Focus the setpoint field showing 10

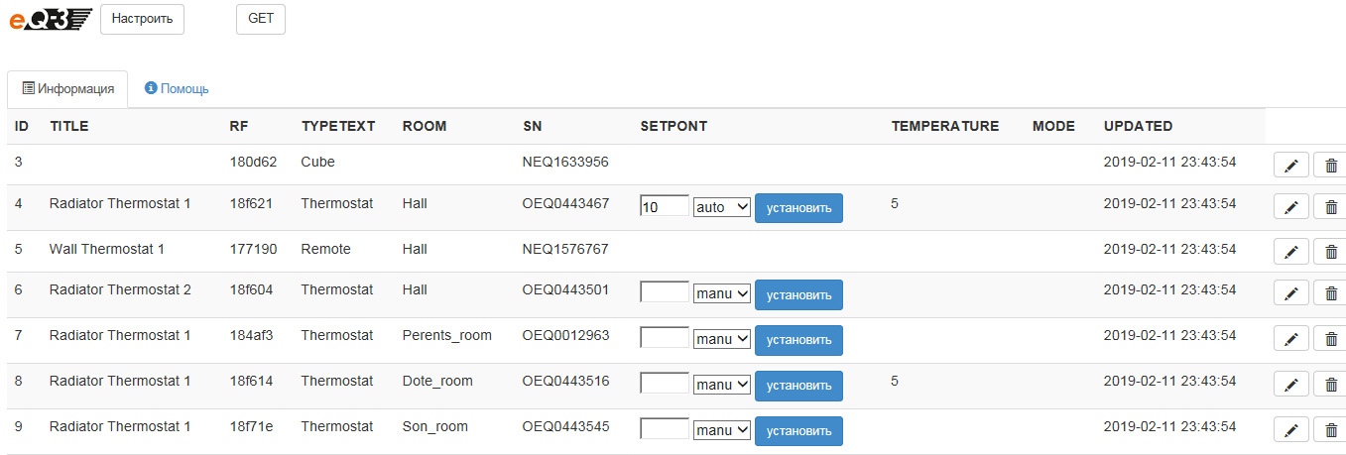click(x=665, y=207)
